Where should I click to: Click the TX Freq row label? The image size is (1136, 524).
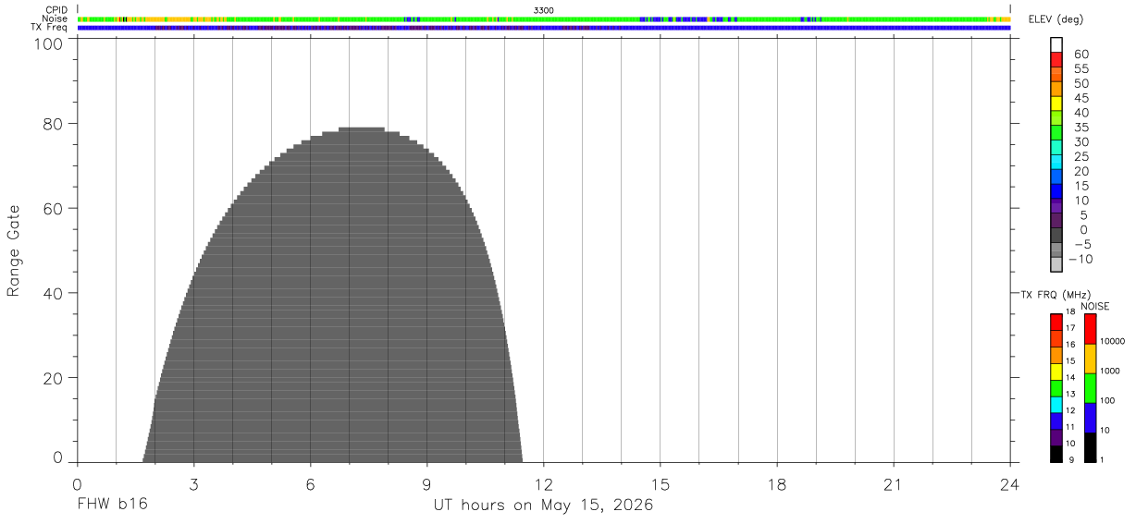[50, 28]
